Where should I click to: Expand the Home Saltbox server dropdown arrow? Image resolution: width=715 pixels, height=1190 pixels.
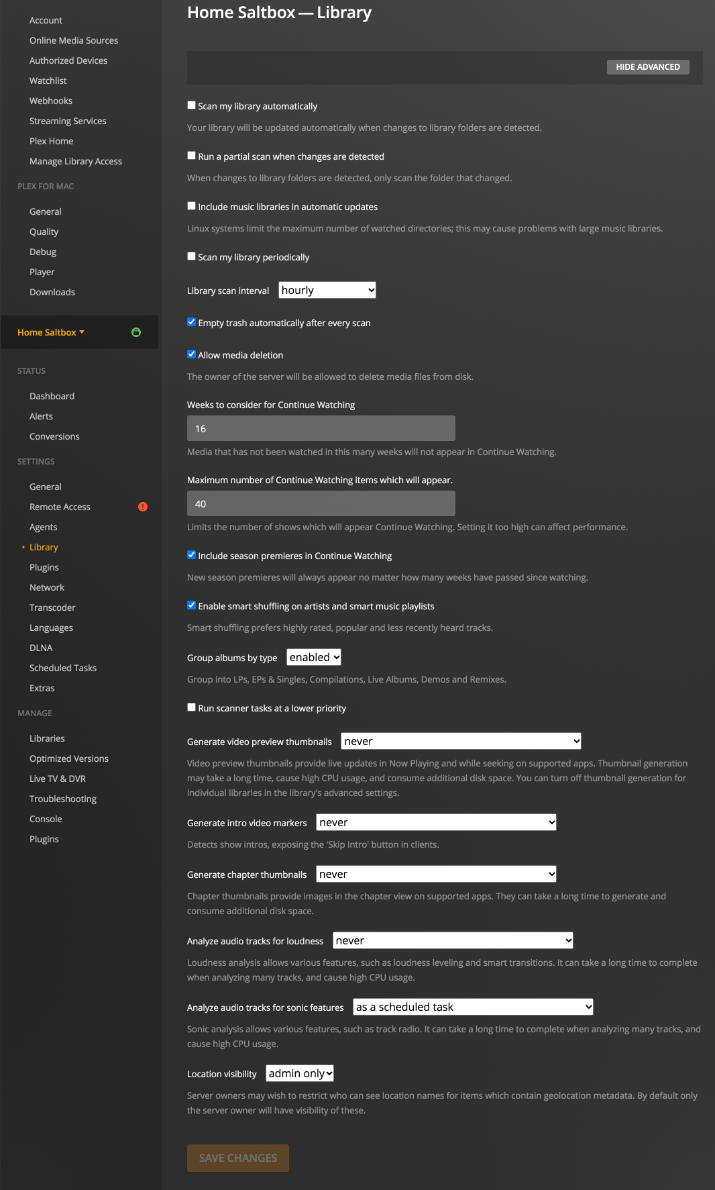click(82, 332)
